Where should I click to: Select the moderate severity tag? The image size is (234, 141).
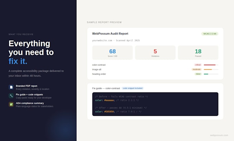click(196, 69)
